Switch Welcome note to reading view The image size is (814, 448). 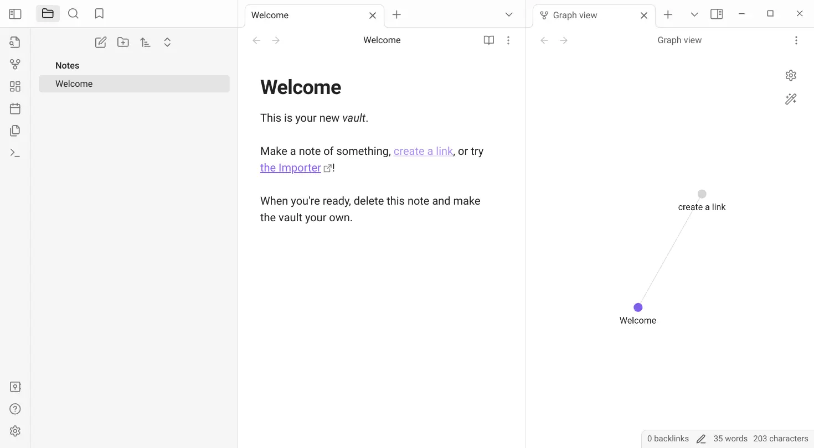(x=488, y=40)
